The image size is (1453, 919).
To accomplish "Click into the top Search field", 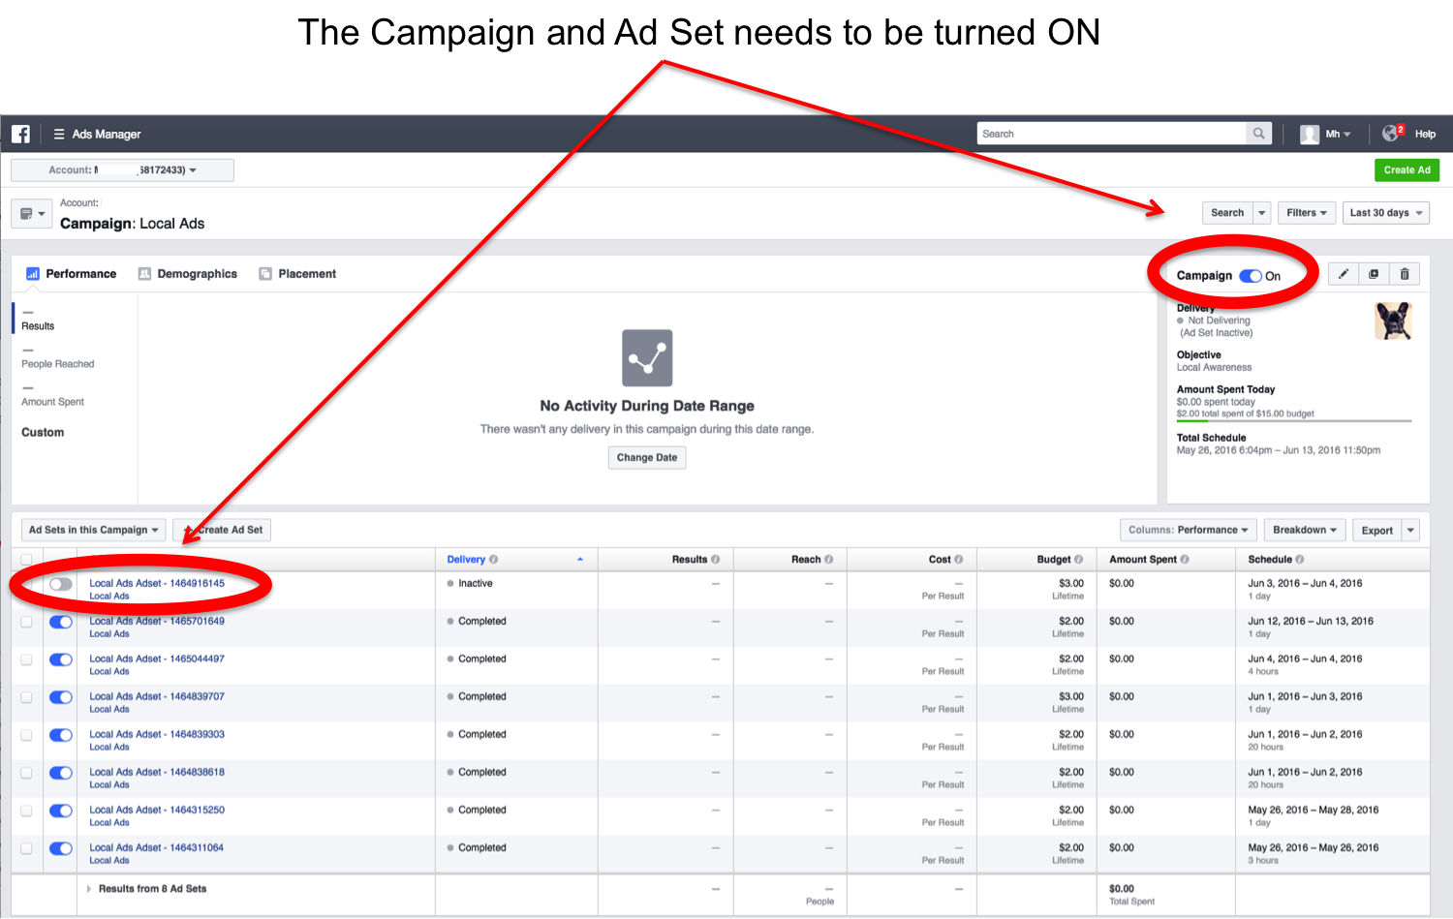I will (x=1111, y=134).
